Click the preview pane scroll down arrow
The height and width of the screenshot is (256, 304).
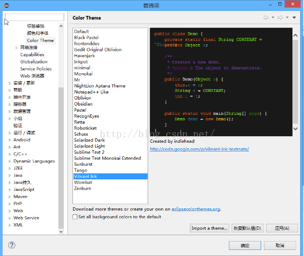pyautogui.click(x=295, y=129)
